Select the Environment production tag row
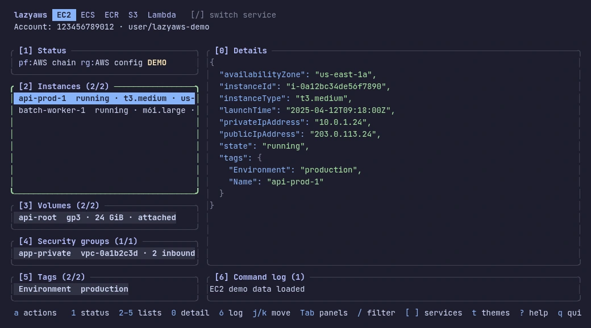The width and height of the screenshot is (591, 328). pos(71,289)
